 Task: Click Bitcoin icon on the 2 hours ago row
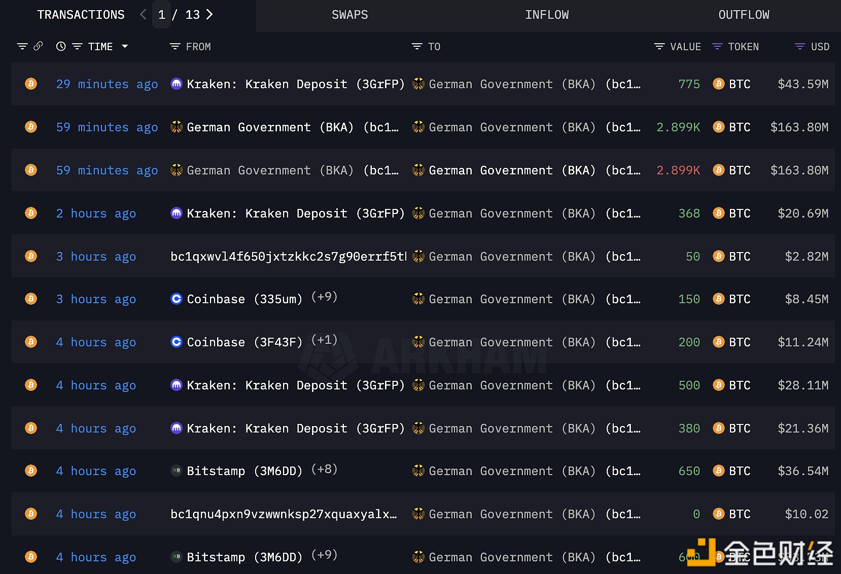(31, 213)
